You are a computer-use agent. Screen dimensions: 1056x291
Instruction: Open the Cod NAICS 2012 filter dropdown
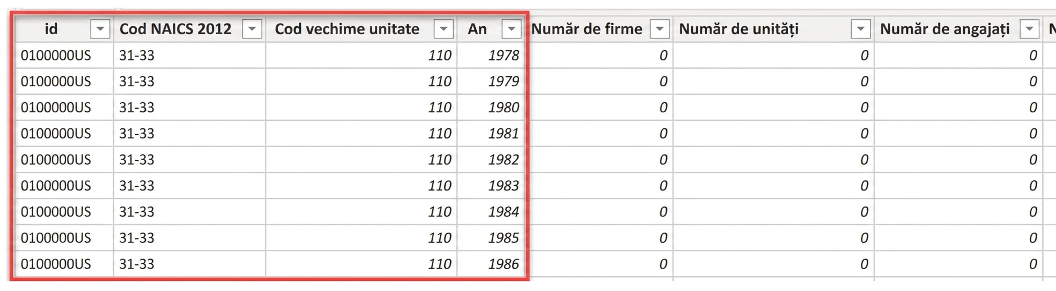252,29
